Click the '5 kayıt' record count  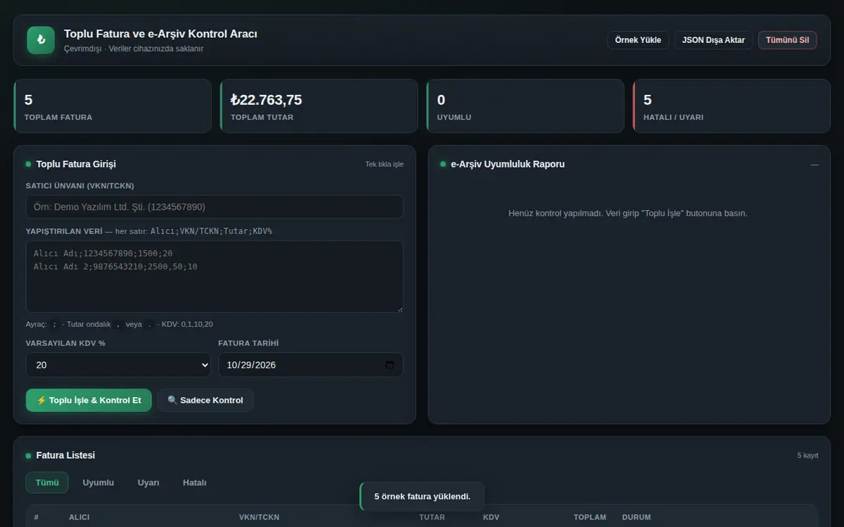(807, 455)
